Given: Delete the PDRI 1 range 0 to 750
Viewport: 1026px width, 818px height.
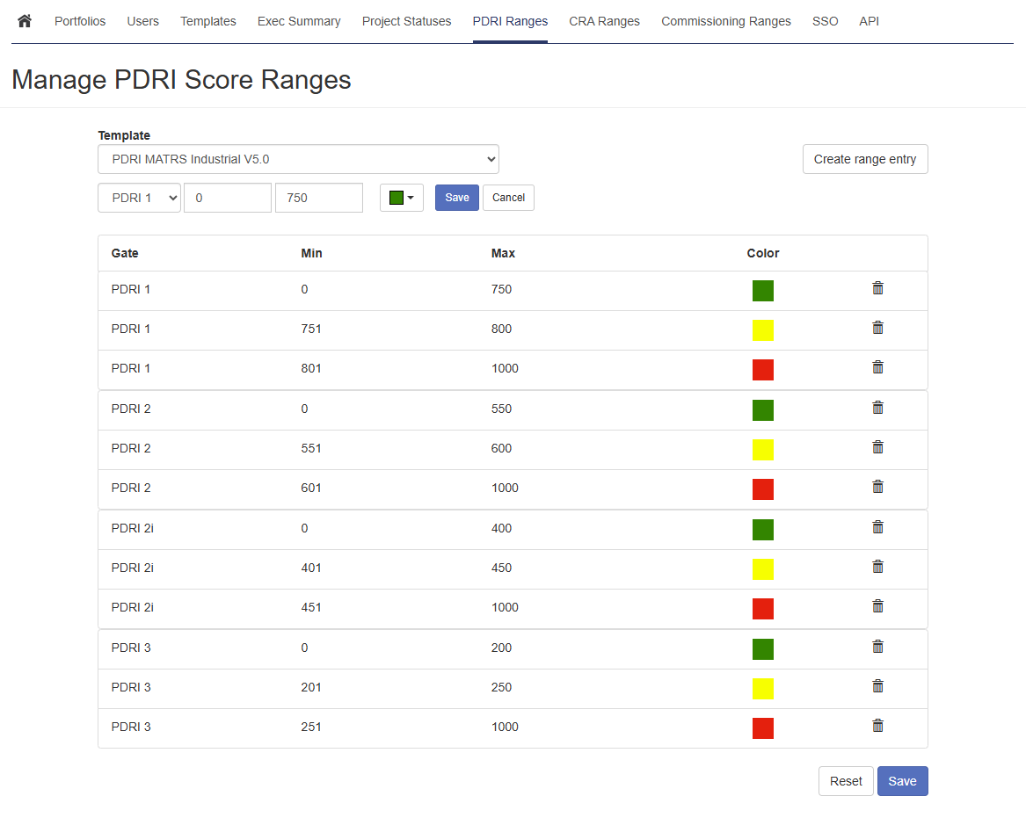Looking at the screenshot, I should click(x=877, y=288).
